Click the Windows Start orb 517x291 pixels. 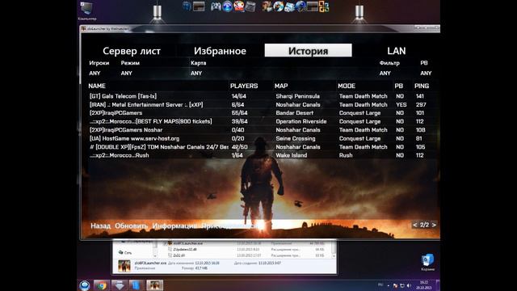point(85,285)
